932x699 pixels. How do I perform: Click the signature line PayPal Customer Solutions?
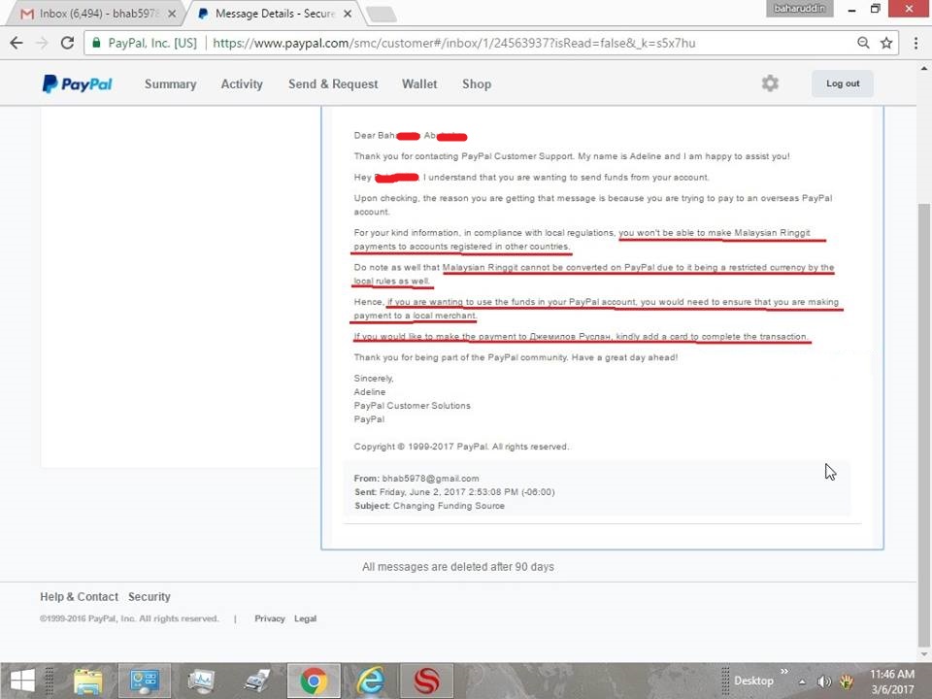pyautogui.click(x=412, y=406)
